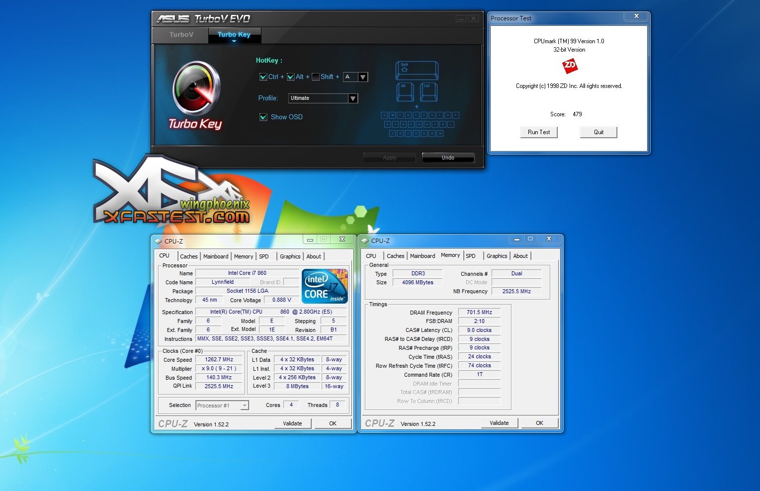Click the Intel Core i7 inside badge

325,286
